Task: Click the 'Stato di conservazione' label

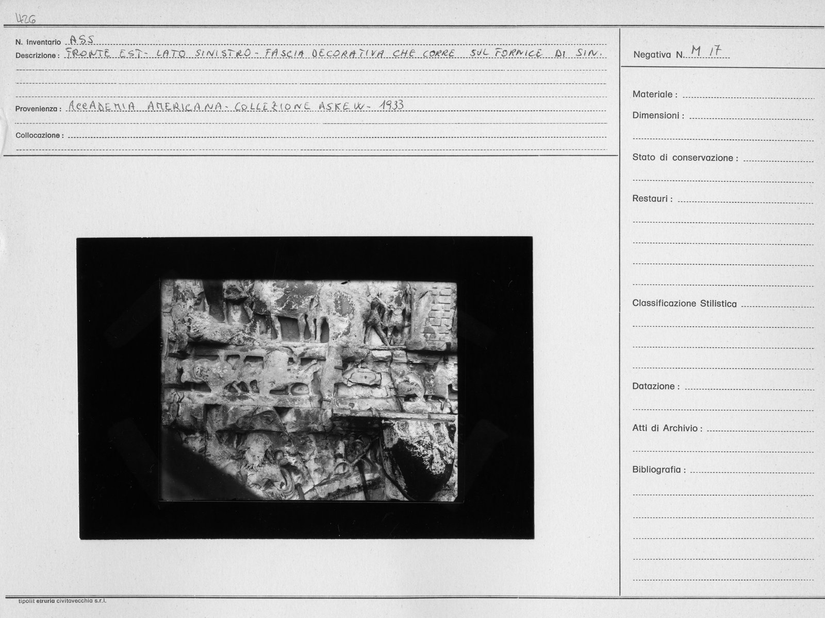Action: coord(685,158)
